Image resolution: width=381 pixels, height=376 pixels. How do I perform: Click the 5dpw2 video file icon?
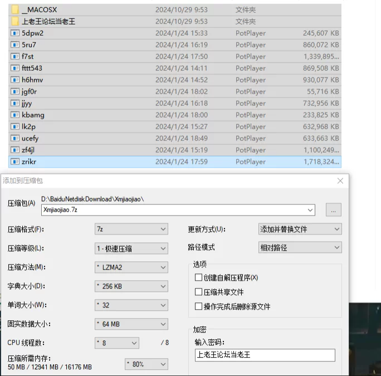point(15,33)
